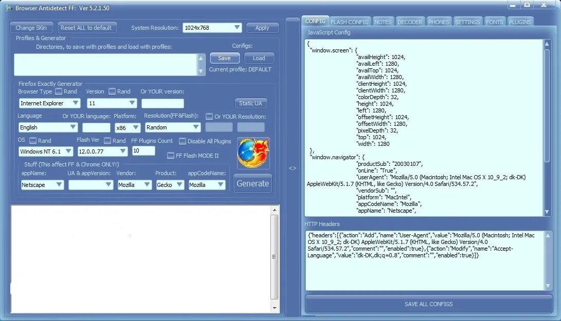Go to the PHONES tab
Viewport: 561px width, 321px height.
click(x=439, y=22)
